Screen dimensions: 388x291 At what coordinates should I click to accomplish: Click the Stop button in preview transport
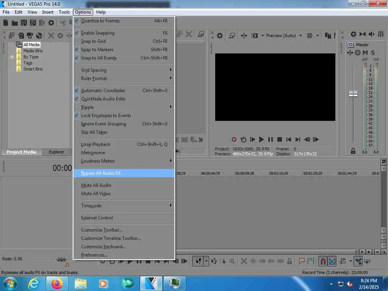(x=280, y=139)
